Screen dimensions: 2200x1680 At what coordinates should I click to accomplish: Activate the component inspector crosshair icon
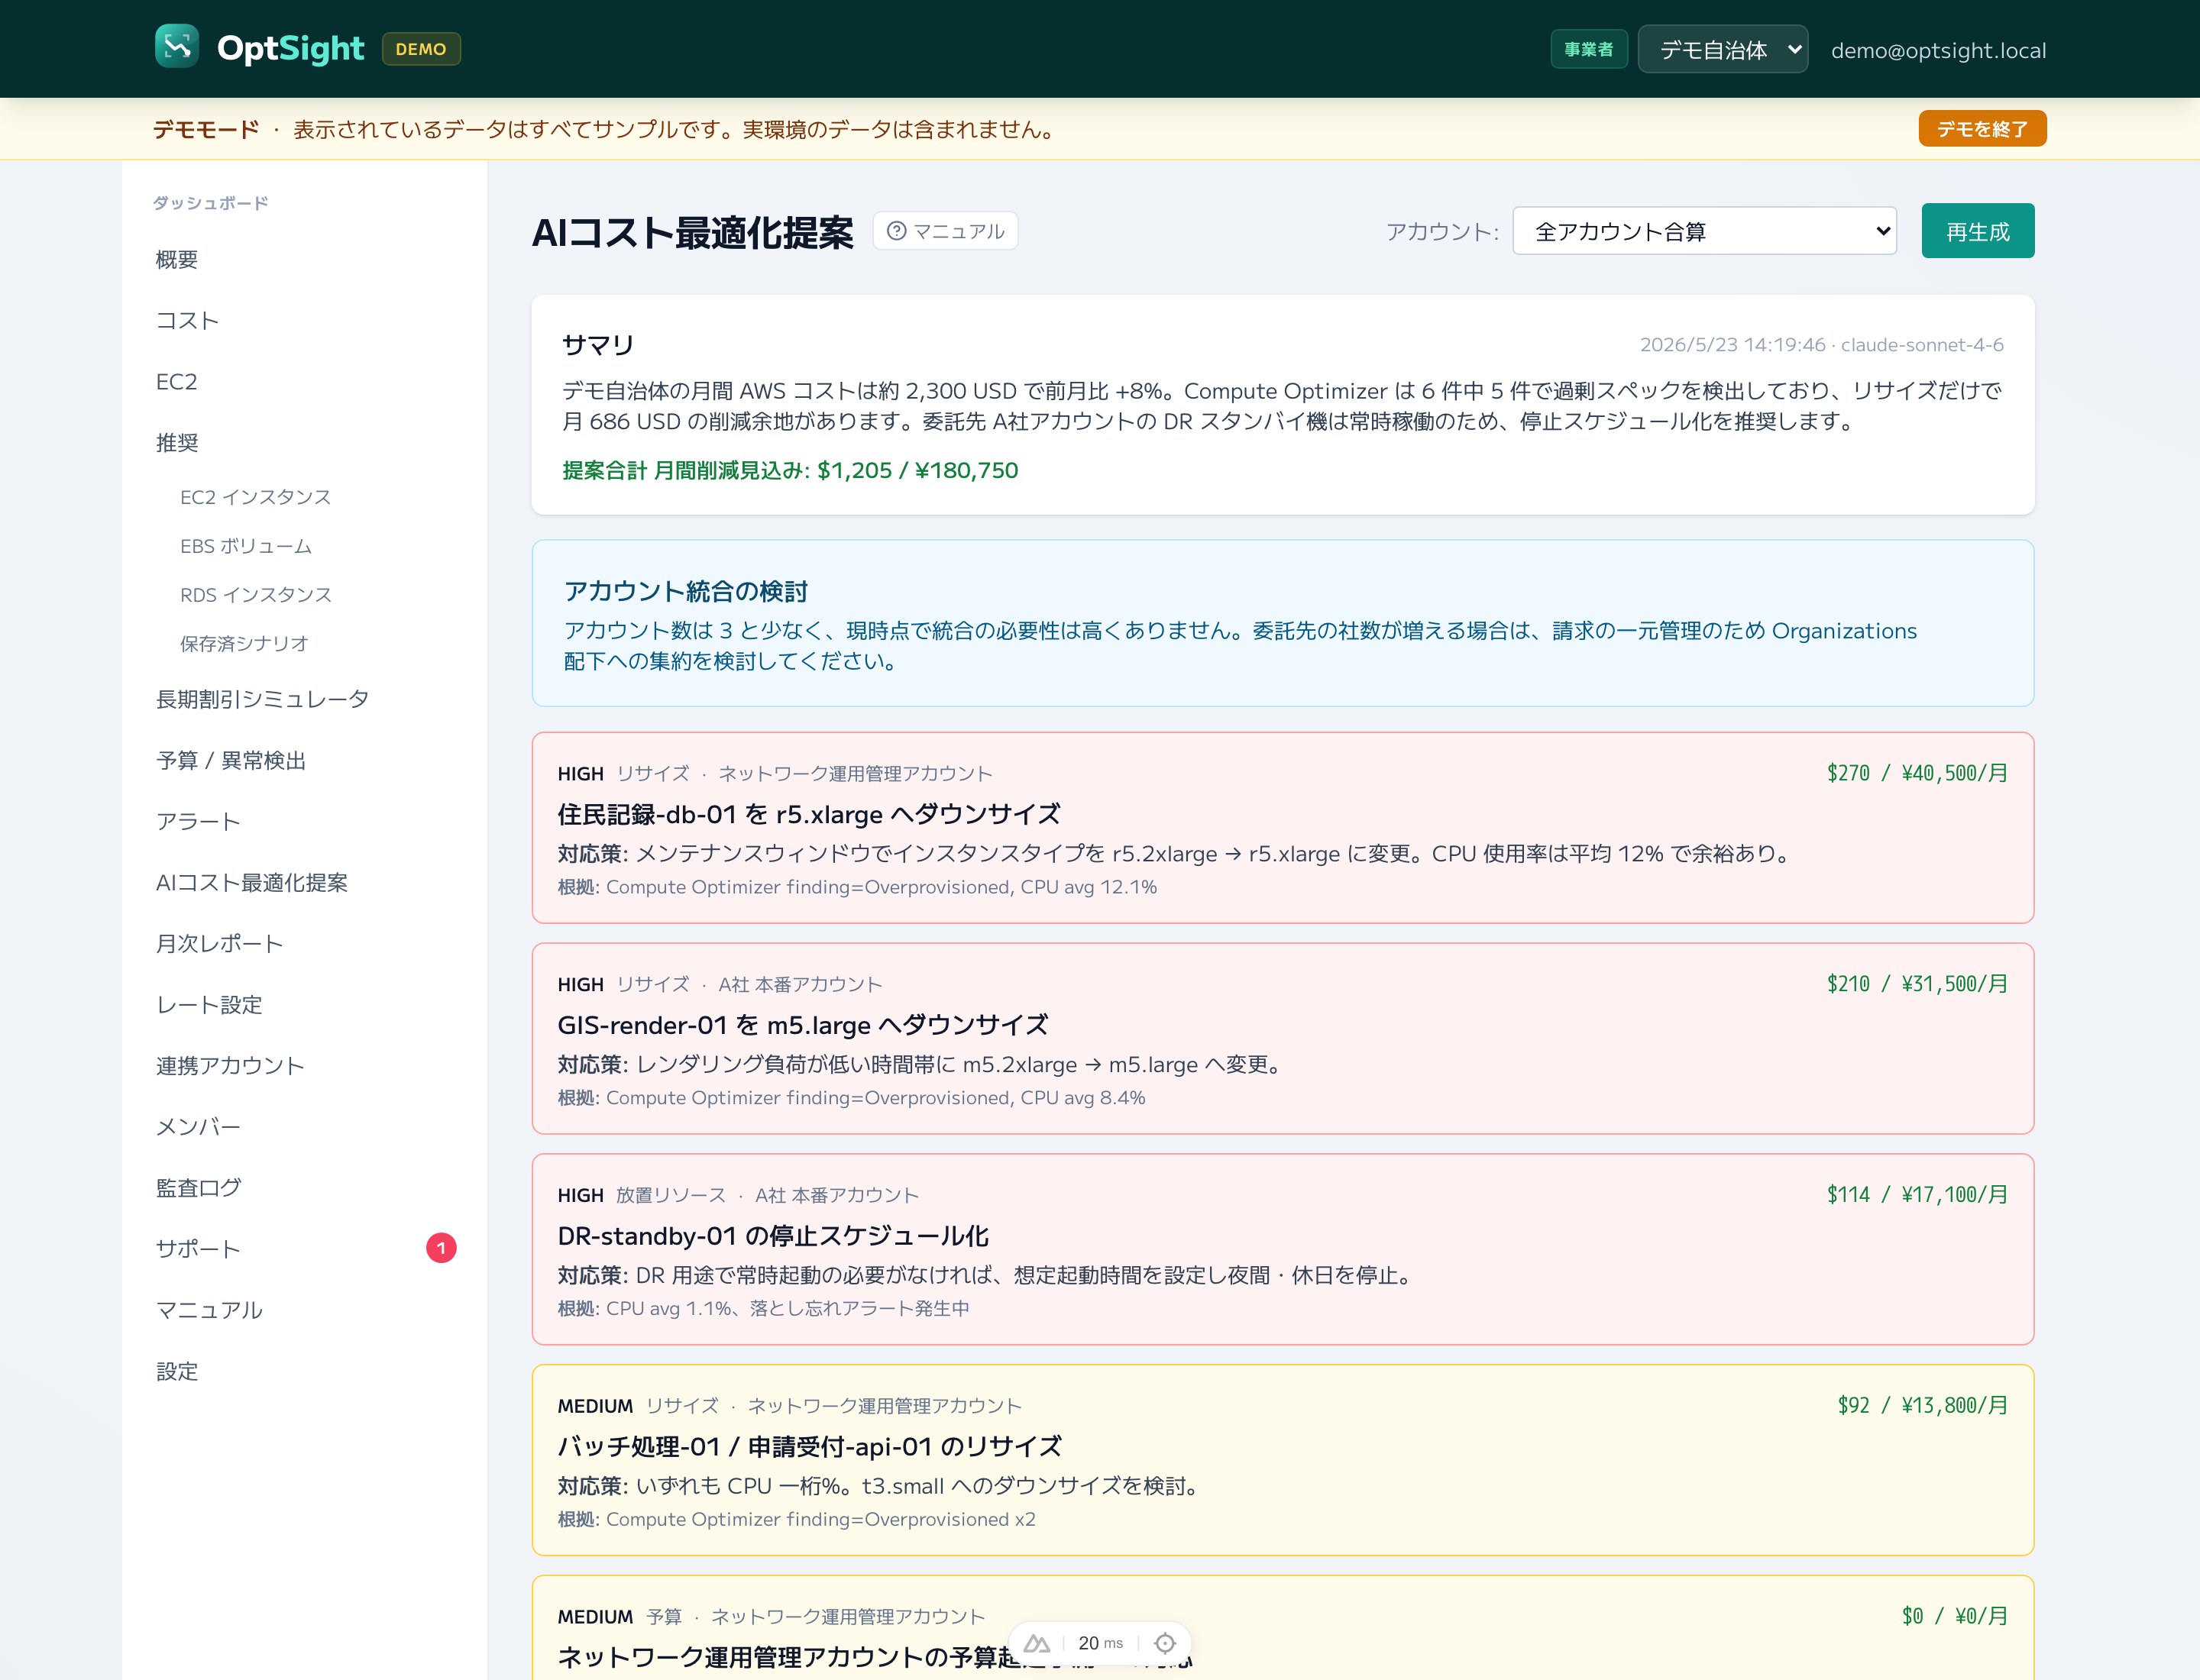point(1164,1644)
